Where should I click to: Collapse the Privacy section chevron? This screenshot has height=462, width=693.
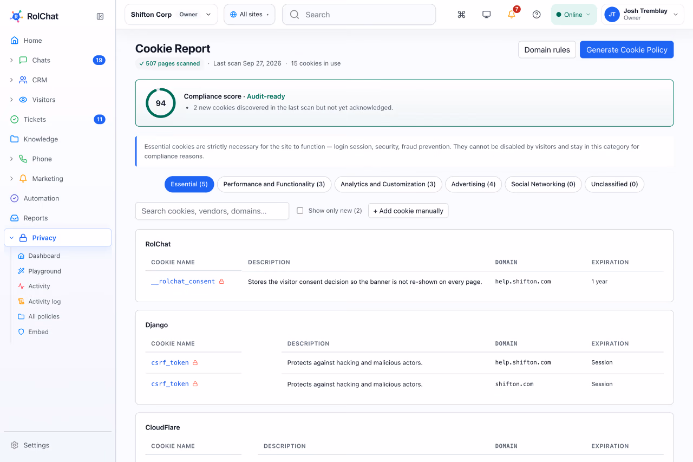click(11, 238)
